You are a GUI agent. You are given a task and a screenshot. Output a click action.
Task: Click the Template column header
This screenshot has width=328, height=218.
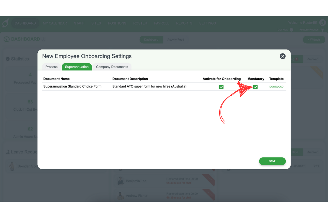point(276,79)
